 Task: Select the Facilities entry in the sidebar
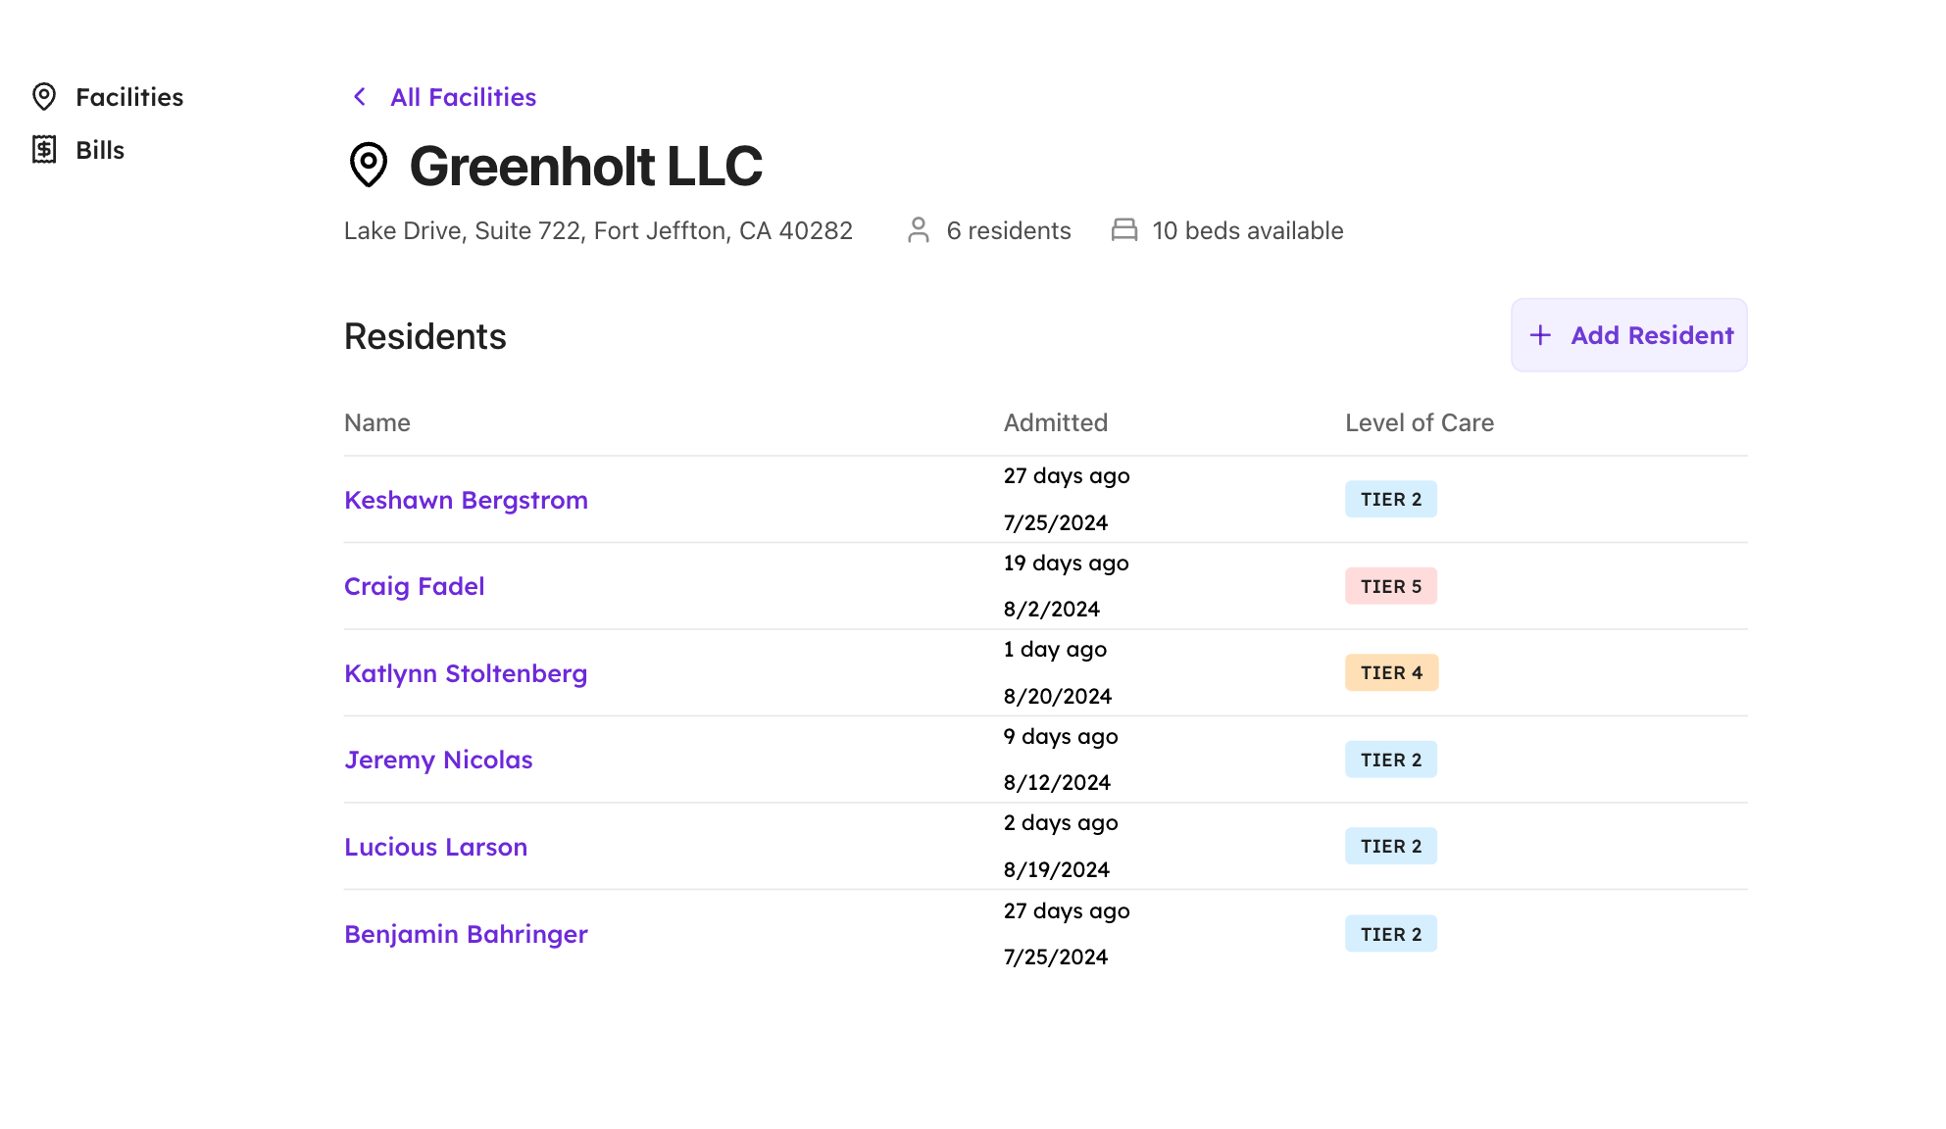(128, 96)
